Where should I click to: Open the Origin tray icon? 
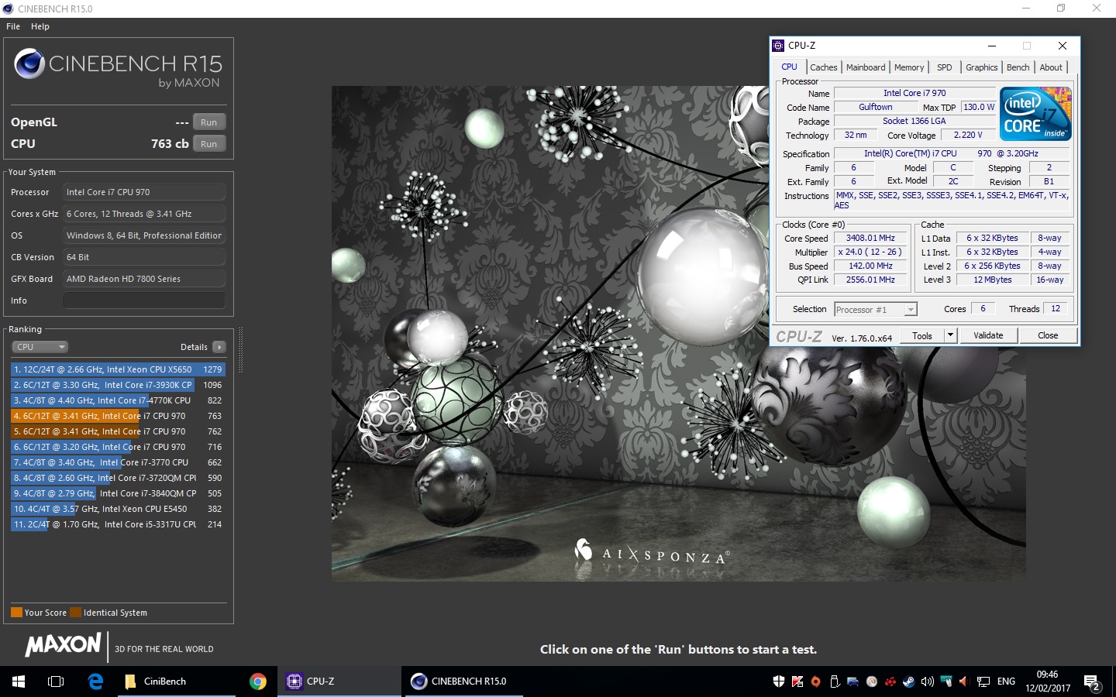point(815,682)
